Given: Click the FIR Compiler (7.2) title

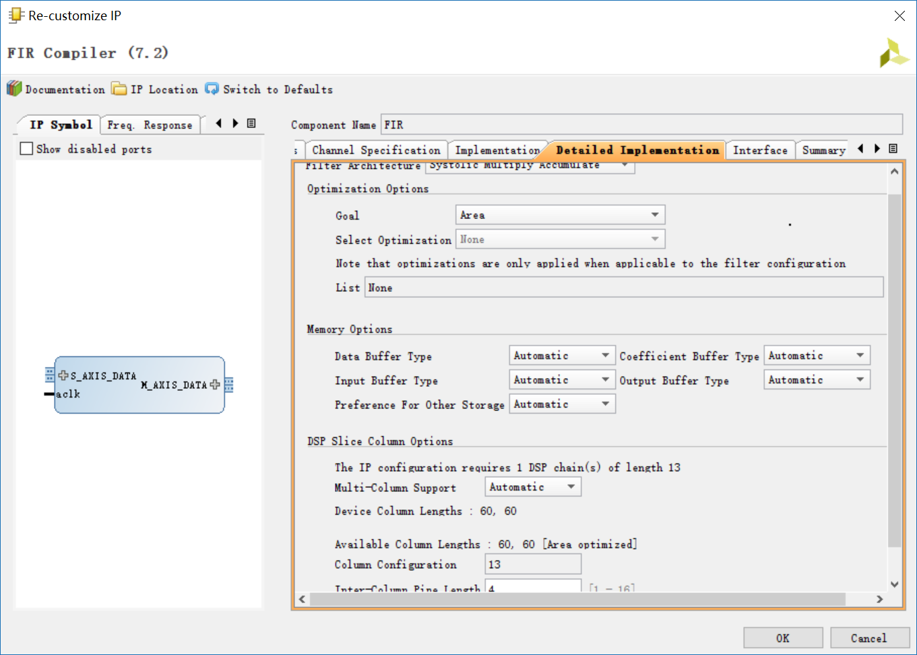Looking at the screenshot, I should (x=88, y=53).
